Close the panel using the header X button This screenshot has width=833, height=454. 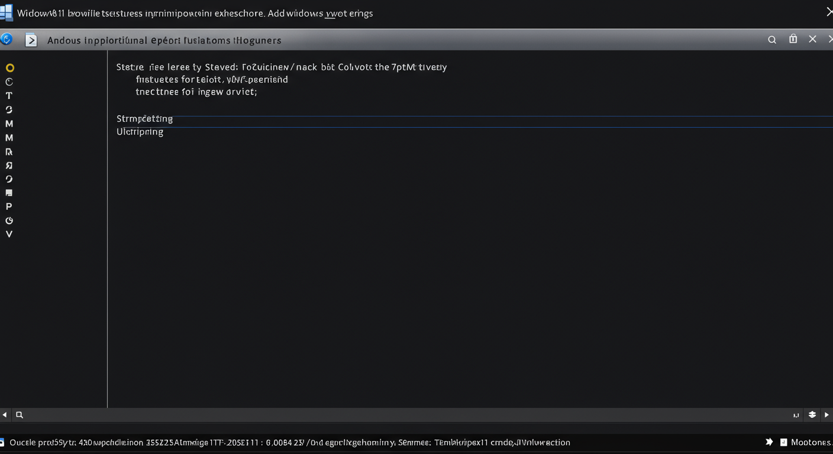point(813,39)
